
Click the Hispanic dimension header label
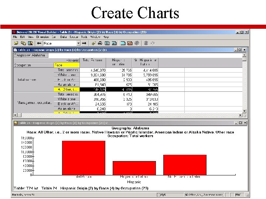click(72, 60)
